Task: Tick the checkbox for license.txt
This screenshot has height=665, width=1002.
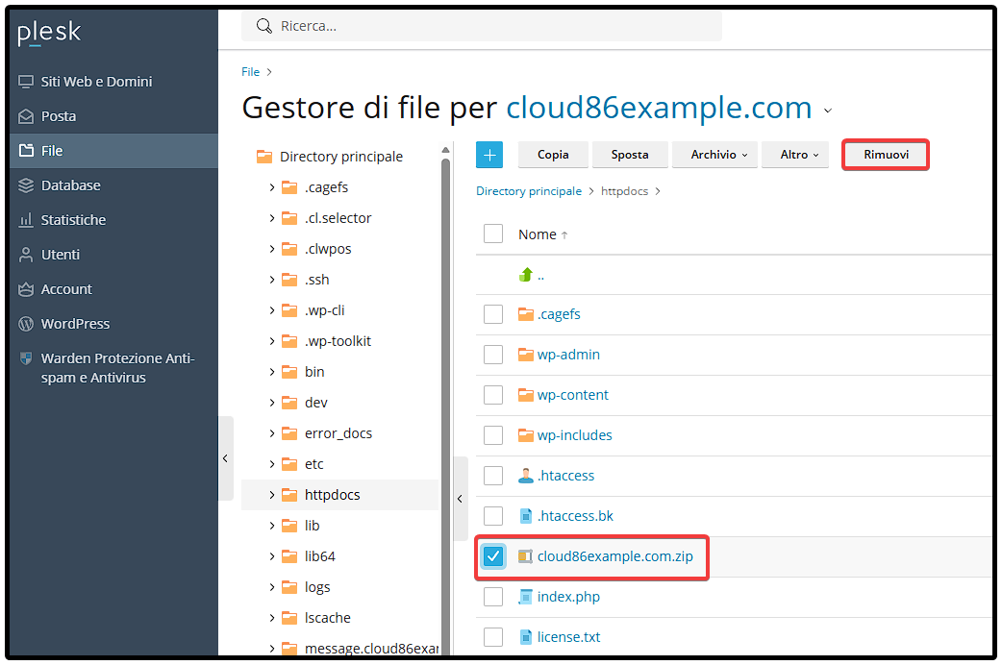Action: [x=493, y=637]
